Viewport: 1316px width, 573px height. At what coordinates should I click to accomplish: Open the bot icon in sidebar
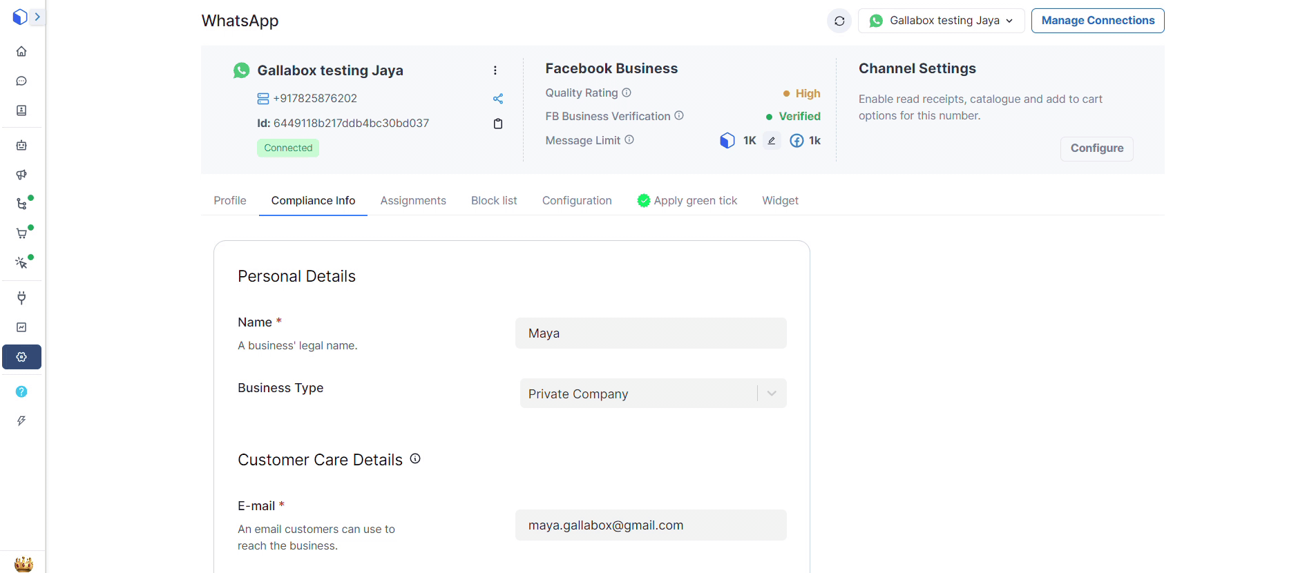click(21, 146)
